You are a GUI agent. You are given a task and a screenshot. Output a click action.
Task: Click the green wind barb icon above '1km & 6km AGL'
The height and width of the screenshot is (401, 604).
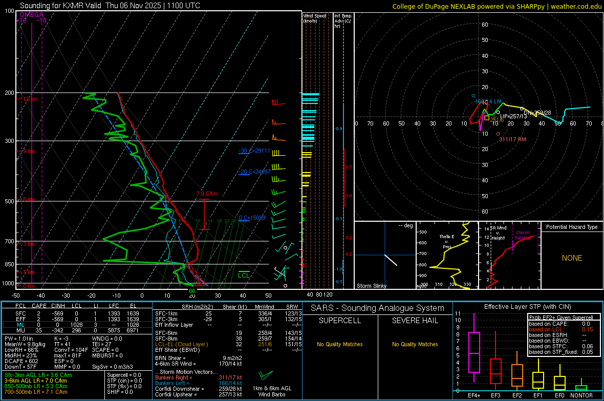(x=266, y=375)
